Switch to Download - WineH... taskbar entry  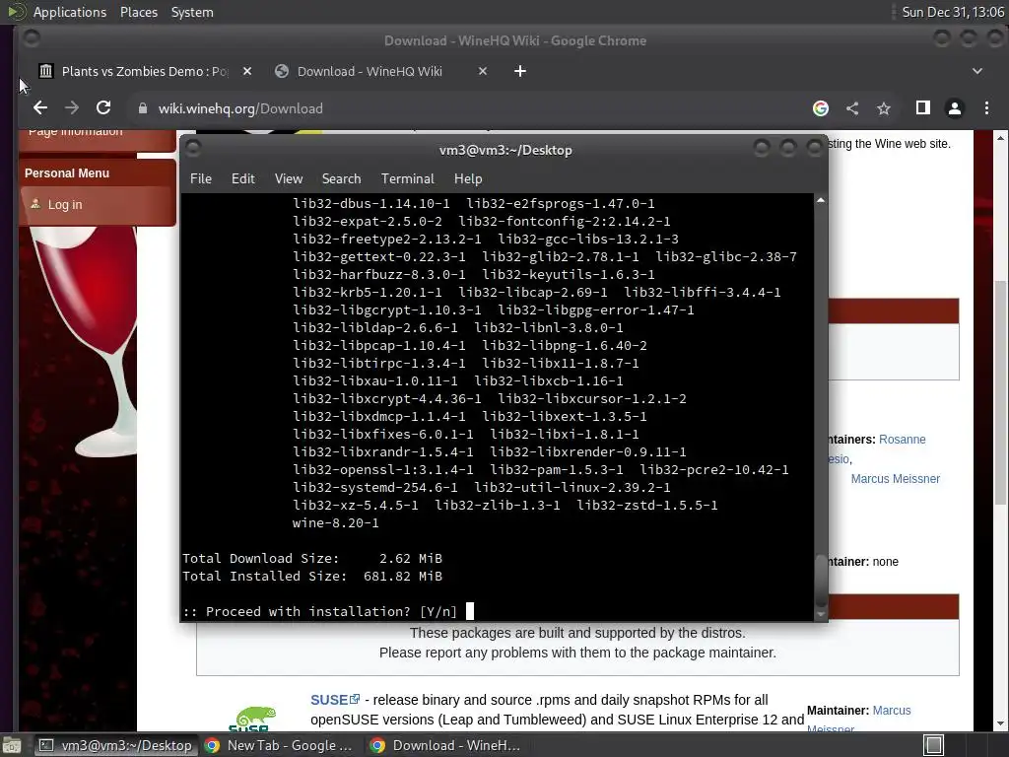tap(446, 745)
